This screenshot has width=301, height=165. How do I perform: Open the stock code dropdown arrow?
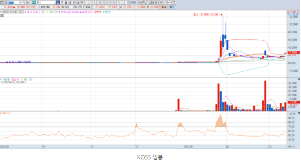[x=20, y=3]
